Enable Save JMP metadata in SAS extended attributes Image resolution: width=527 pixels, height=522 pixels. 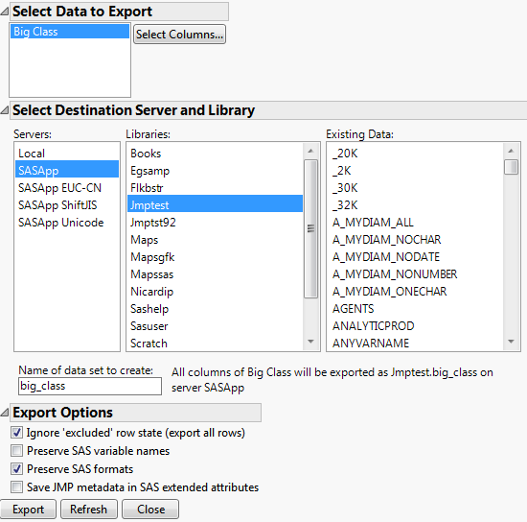coord(17,487)
